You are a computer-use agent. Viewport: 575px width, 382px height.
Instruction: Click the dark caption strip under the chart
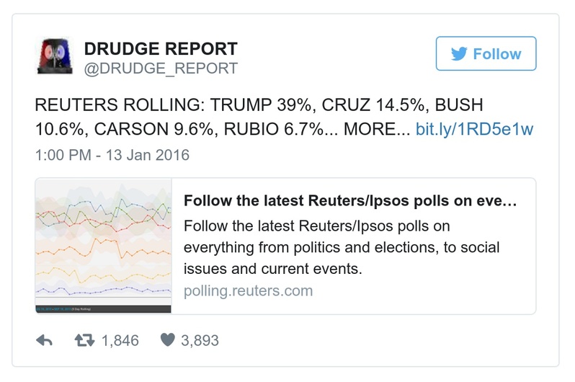coord(103,308)
